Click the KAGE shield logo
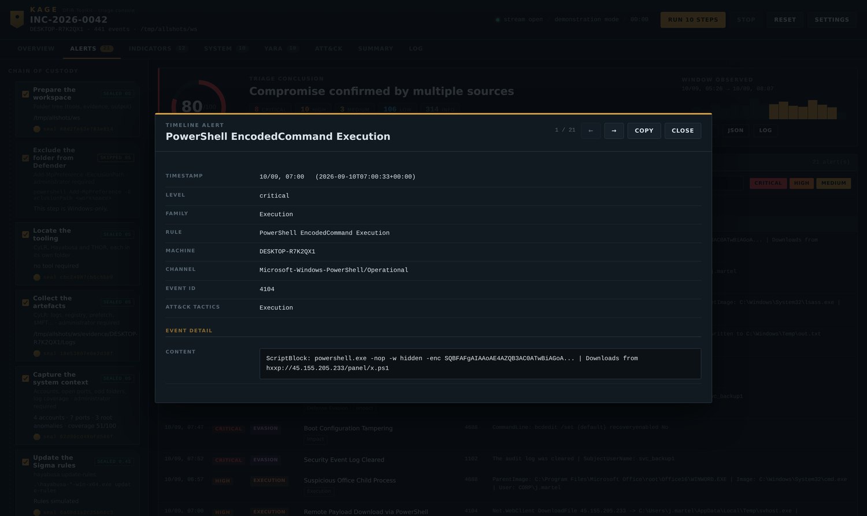Viewport: 867px width, 516px height. pos(17,19)
